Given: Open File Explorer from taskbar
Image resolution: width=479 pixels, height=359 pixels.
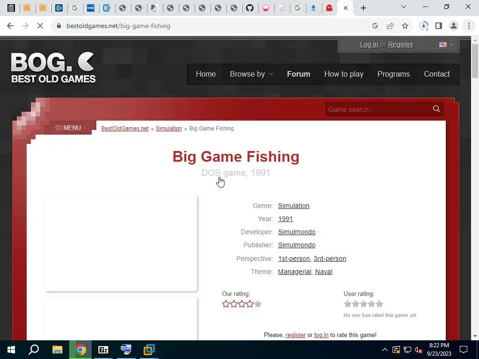Looking at the screenshot, I should (x=57, y=350).
